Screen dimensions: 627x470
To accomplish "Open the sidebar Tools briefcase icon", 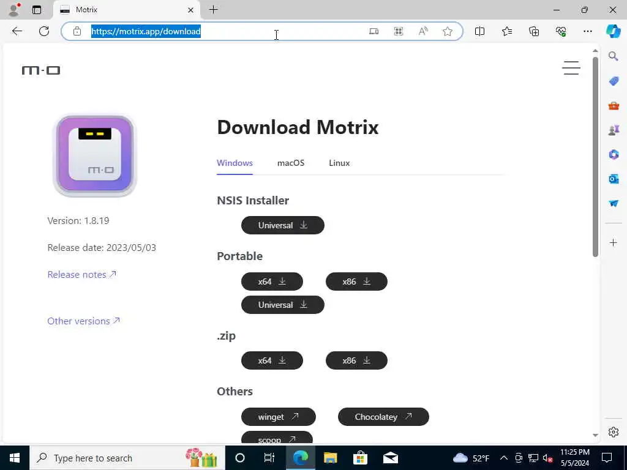I will (614, 106).
